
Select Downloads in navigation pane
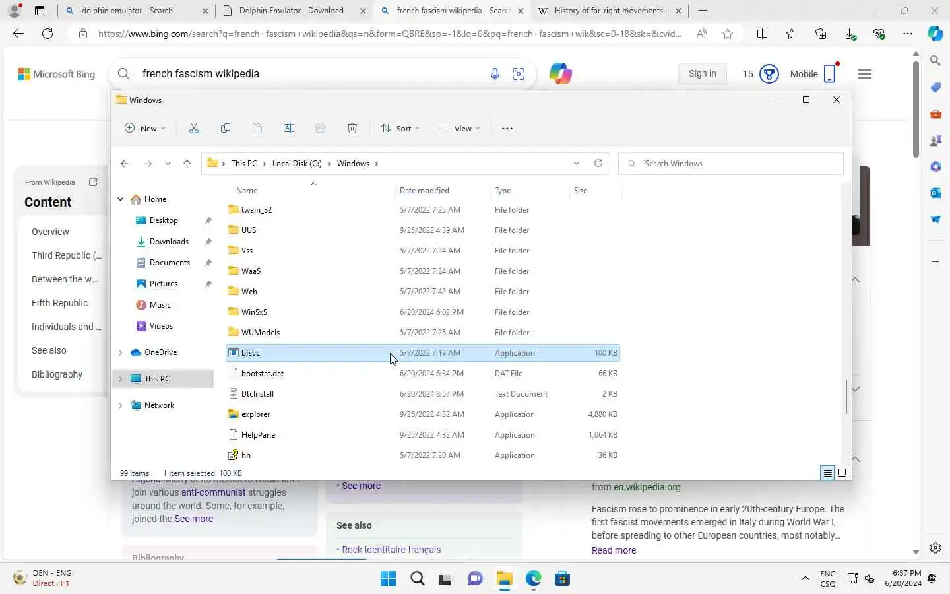169,242
